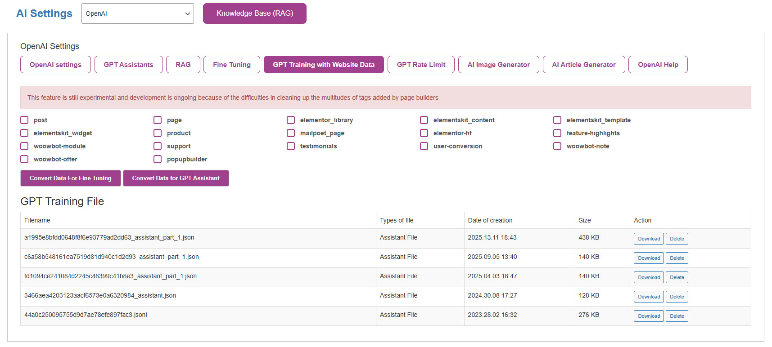Check the elementor_library option
772x347 pixels.
pyautogui.click(x=291, y=120)
